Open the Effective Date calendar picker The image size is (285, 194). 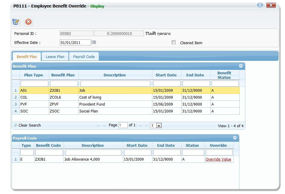click(x=94, y=43)
